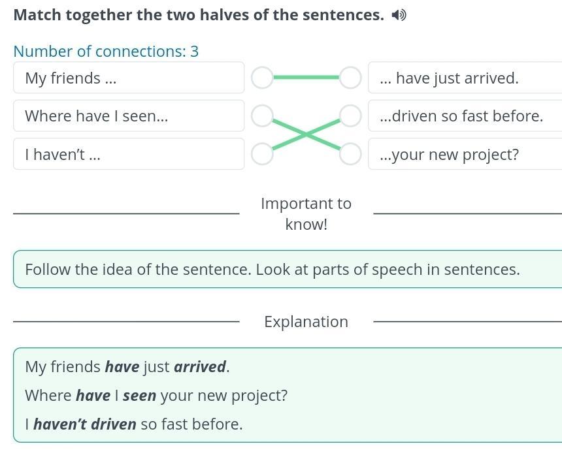562x457 pixels.
Task: Click the "I haven't ..." sentence box
Action: tap(129, 154)
